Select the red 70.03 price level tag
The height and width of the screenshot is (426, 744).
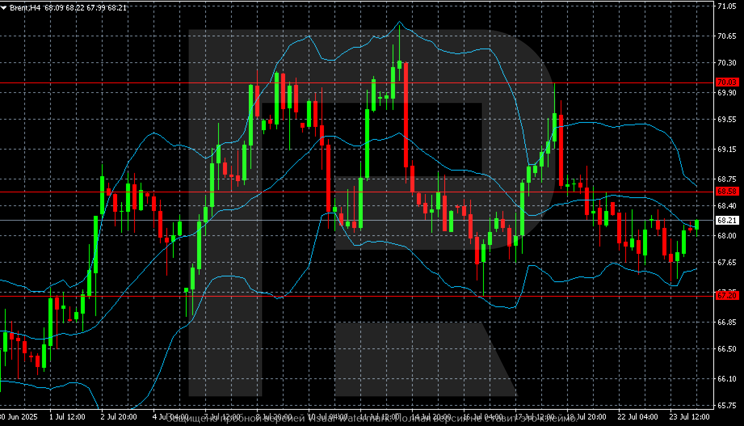click(x=727, y=82)
